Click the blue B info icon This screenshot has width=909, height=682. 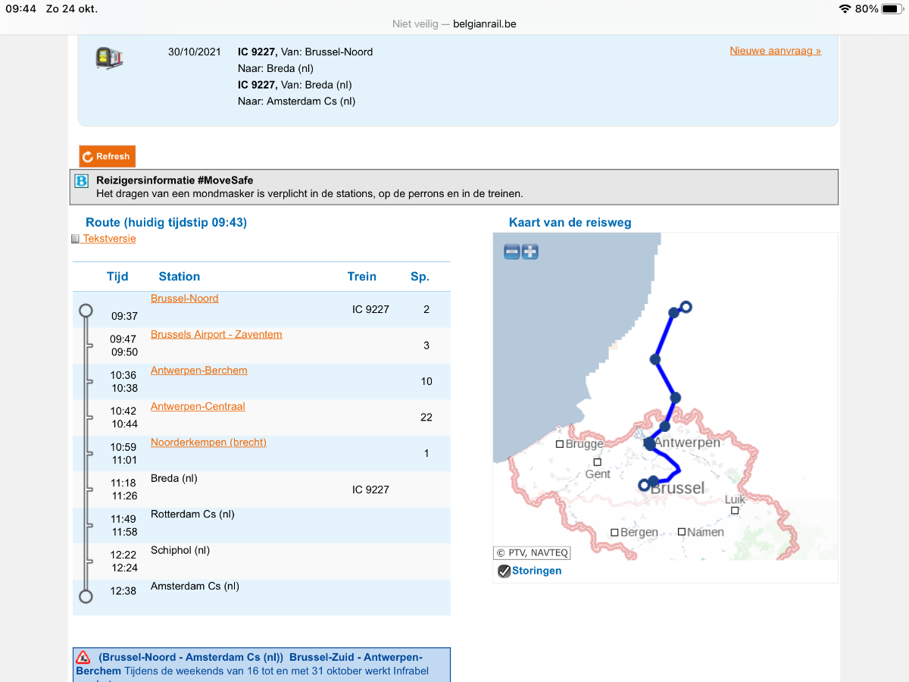click(82, 181)
